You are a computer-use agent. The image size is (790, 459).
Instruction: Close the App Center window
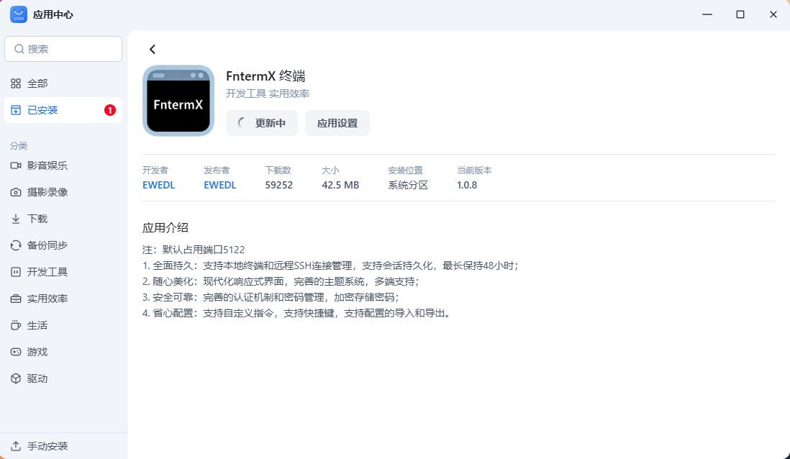[x=773, y=14]
